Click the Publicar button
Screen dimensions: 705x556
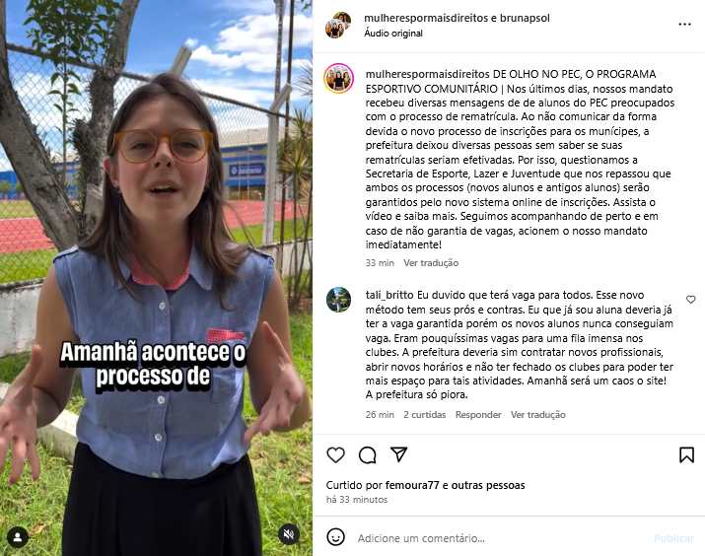coord(673,538)
